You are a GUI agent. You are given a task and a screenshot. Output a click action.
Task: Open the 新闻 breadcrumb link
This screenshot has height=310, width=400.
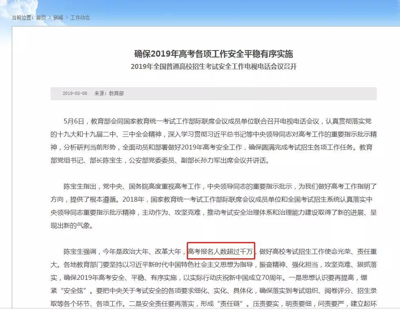[x=58, y=18]
